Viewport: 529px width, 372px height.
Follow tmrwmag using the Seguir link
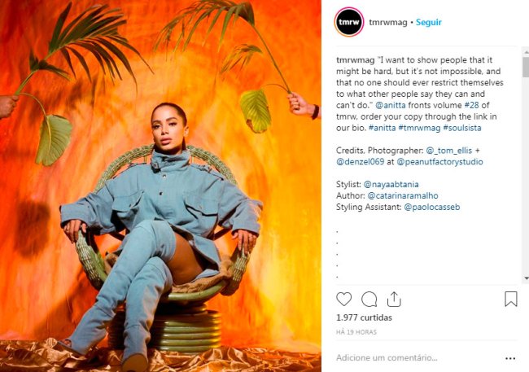click(x=428, y=22)
